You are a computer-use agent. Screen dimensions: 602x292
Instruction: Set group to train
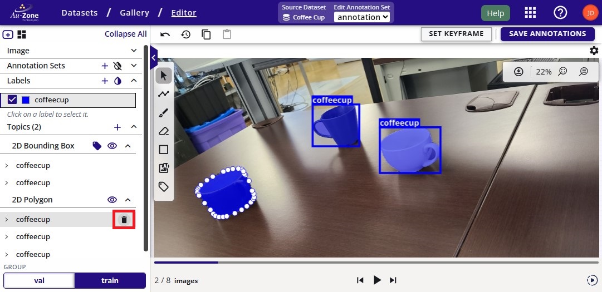coord(110,280)
